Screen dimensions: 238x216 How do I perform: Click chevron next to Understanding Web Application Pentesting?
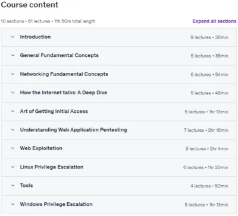pos(12,130)
